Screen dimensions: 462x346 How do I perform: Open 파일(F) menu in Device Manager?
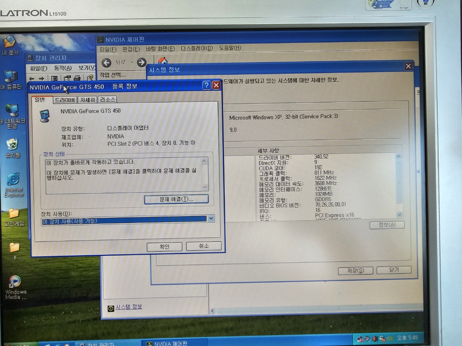tap(39, 68)
